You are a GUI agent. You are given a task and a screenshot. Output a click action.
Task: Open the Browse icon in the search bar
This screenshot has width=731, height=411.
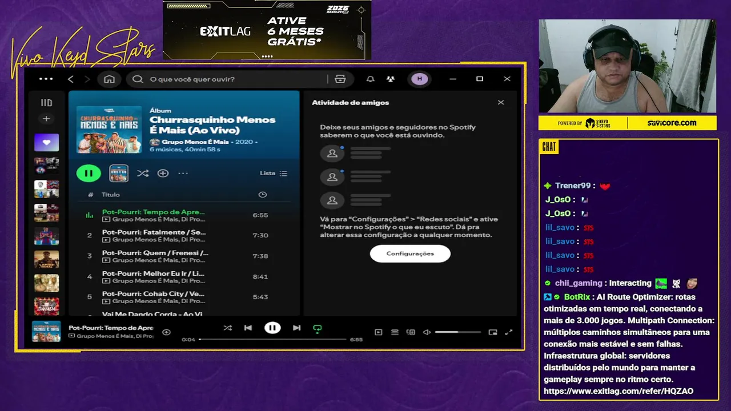[340, 79]
